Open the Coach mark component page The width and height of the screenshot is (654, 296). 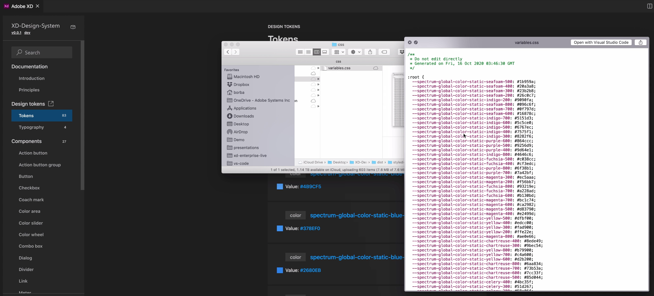[31, 200]
